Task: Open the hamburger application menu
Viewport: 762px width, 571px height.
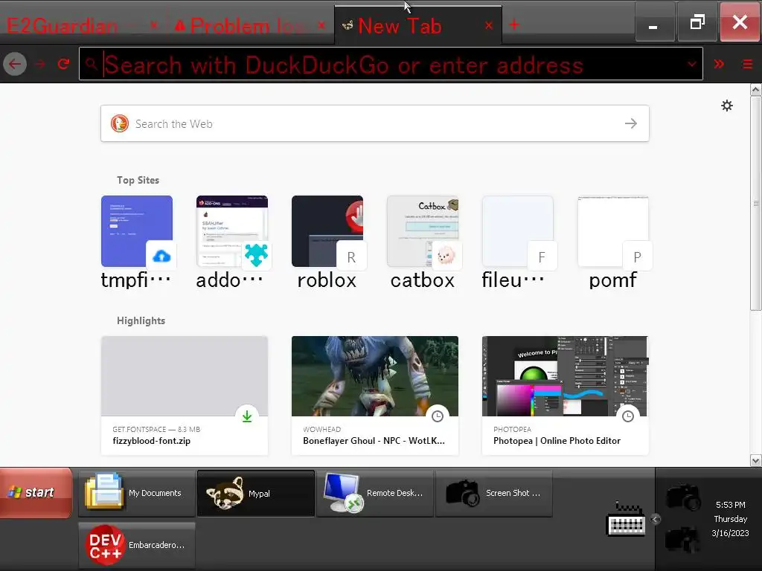Action: 747,64
